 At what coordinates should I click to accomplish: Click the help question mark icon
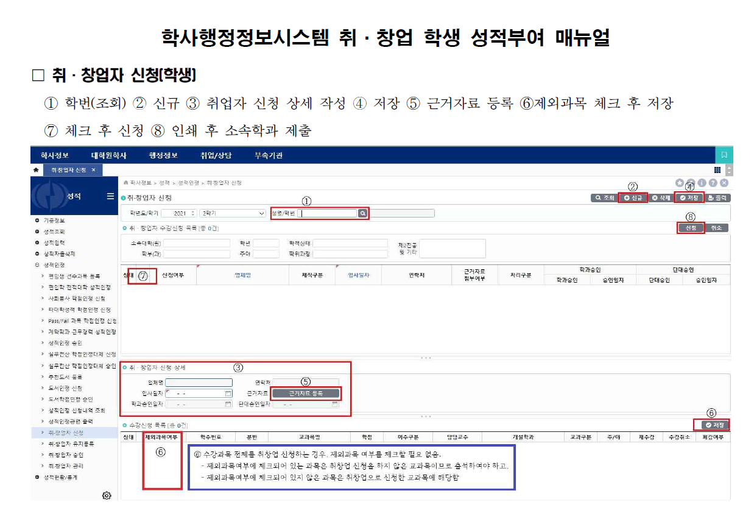[x=713, y=183]
